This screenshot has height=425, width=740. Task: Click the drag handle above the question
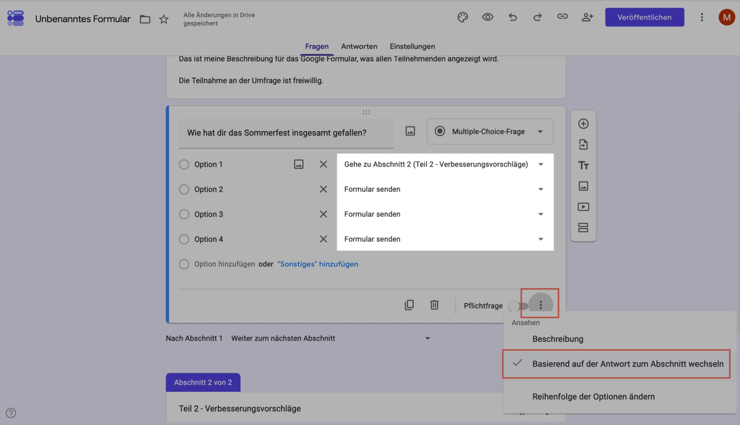point(366,112)
